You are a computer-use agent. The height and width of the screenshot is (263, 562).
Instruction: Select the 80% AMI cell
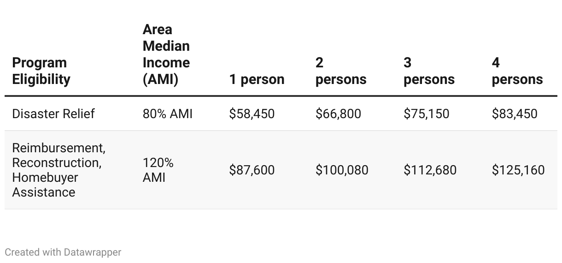point(167,114)
